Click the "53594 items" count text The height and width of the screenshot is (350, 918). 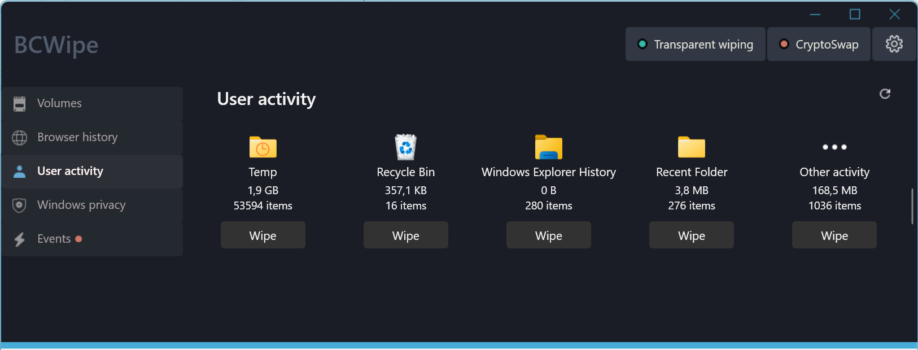pos(263,205)
